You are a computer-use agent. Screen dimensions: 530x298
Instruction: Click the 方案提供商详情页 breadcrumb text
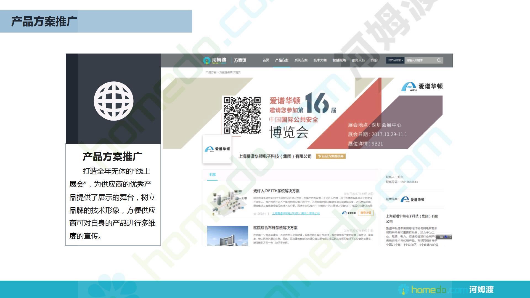(x=230, y=72)
